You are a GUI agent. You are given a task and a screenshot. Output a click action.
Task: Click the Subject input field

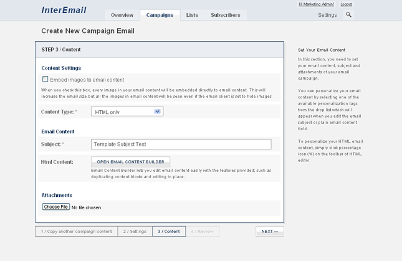click(x=181, y=144)
